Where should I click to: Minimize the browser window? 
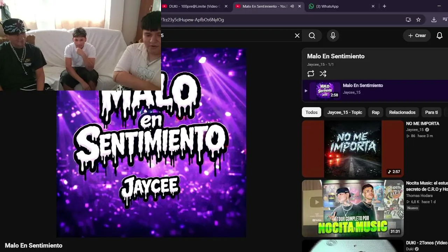pyautogui.click(x=439, y=6)
